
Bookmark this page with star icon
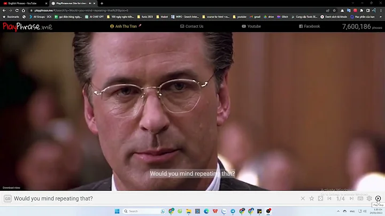click(334, 10)
